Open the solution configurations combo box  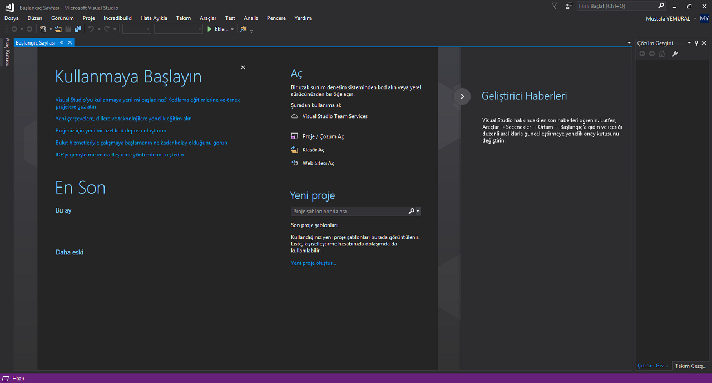(137, 29)
